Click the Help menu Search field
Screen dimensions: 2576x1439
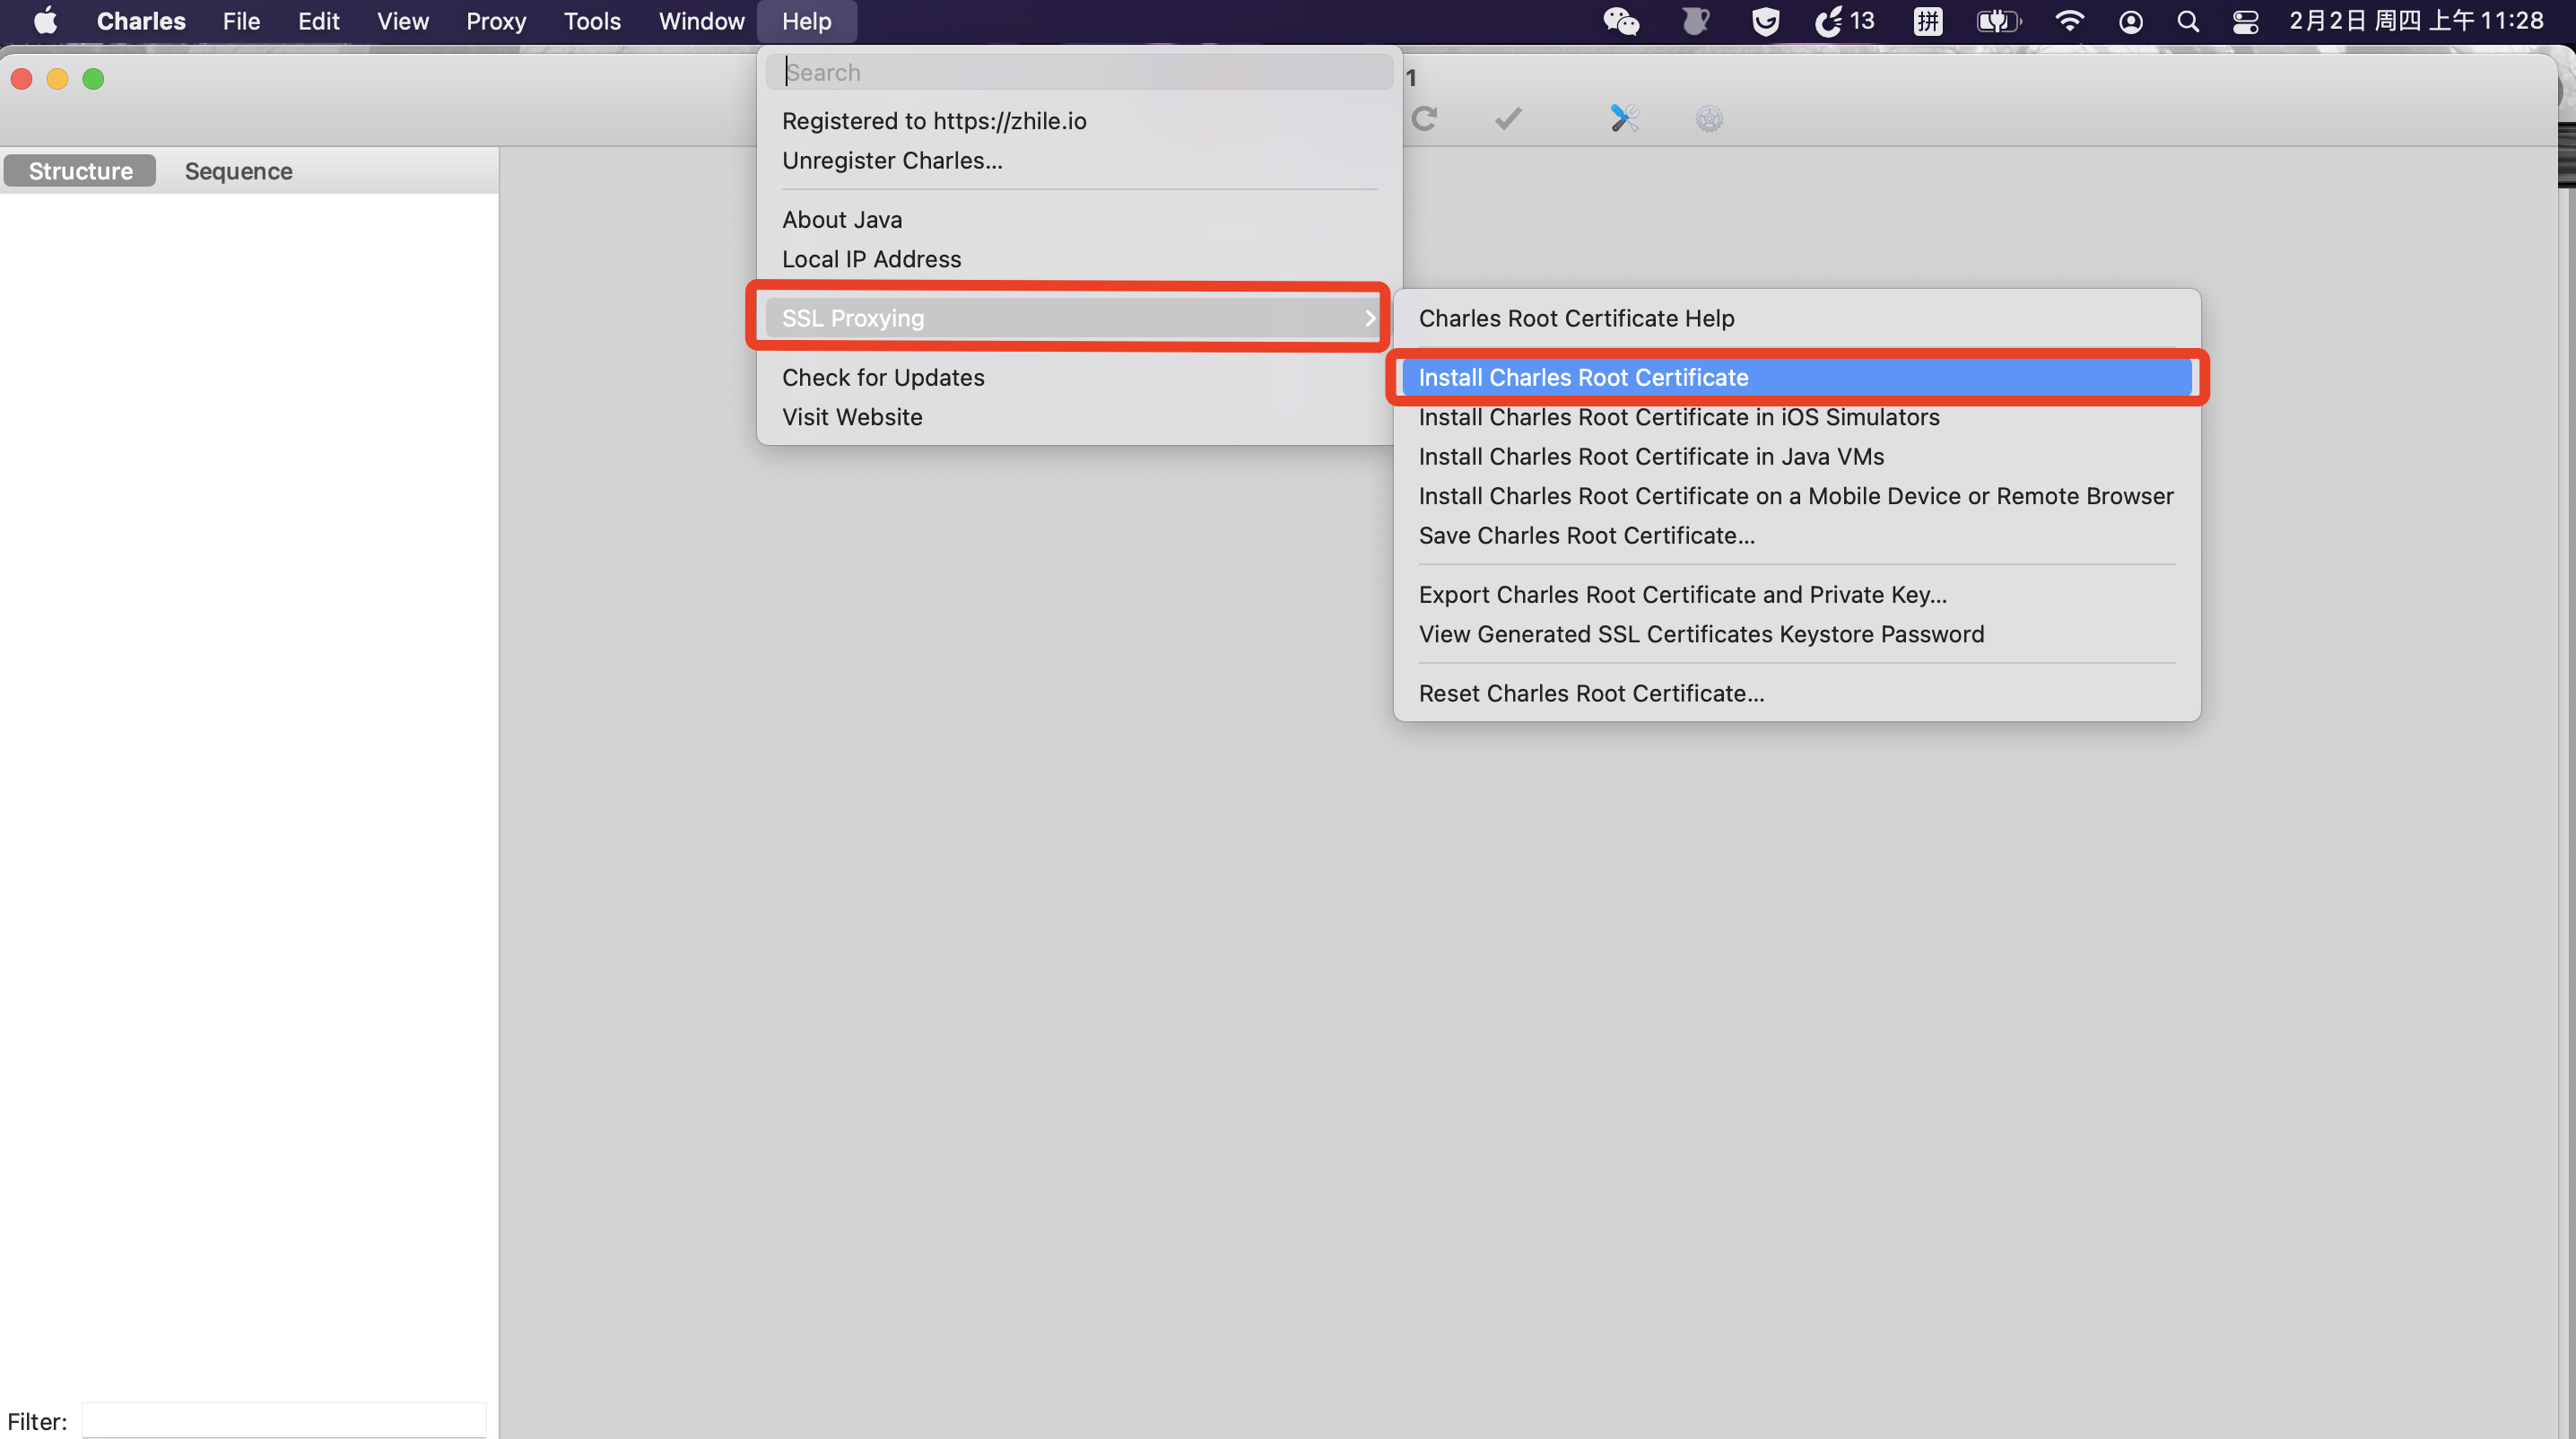click(1080, 72)
